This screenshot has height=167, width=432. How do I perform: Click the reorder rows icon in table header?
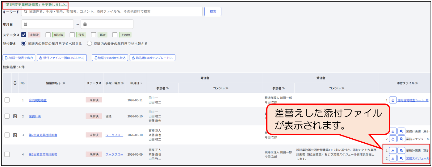point(15,83)
